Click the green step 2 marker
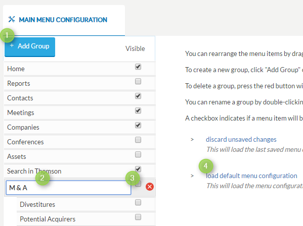The height and width of the screenshot is (226, 303). (x=42, y=178)
